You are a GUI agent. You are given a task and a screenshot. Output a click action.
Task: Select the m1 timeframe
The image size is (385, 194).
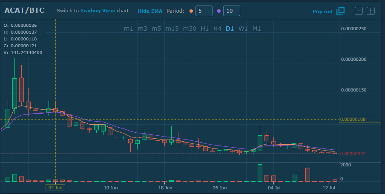tap(129, 29)
